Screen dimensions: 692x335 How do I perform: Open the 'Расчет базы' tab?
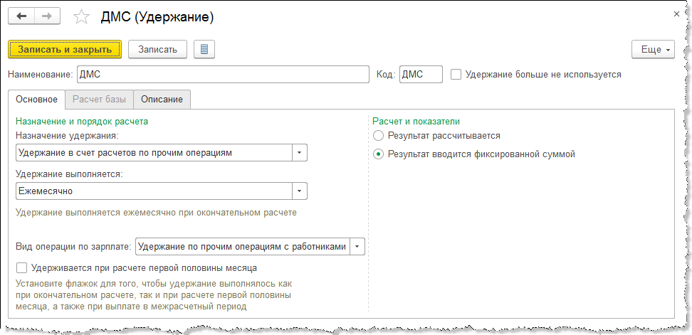98,99
